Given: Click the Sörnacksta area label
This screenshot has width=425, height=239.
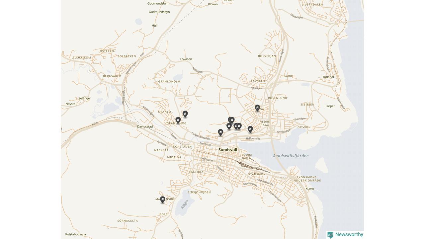Looking at the screenshot, I should click(x=128, y=221).
